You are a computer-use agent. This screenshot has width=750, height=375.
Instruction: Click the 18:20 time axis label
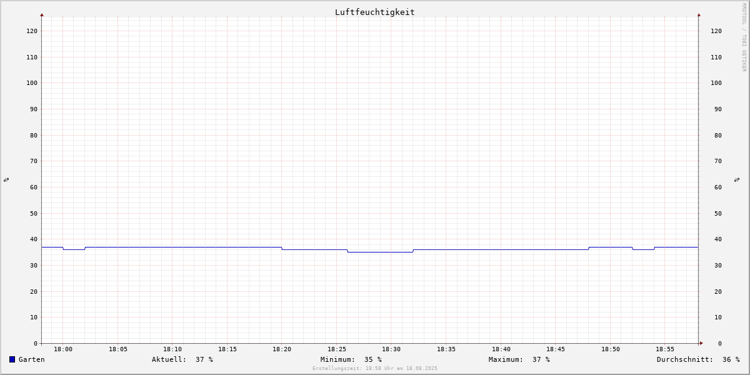(x=282, y=349)
